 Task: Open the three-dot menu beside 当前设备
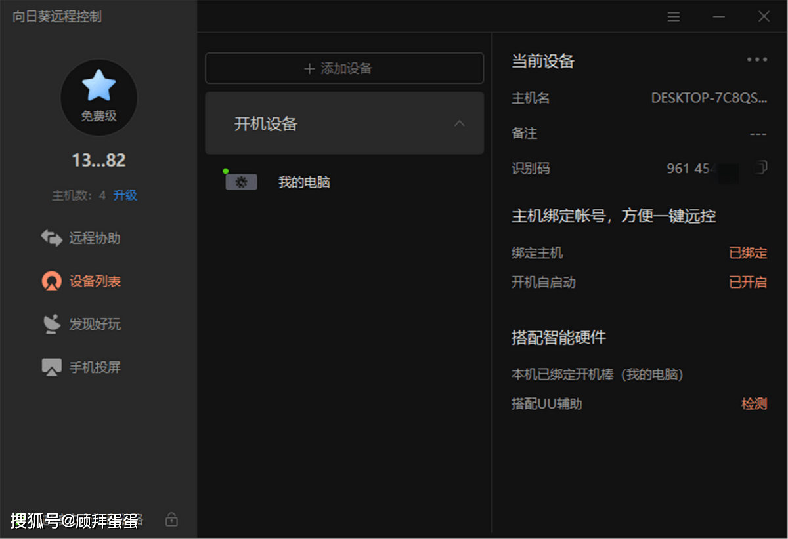[757, 60]
